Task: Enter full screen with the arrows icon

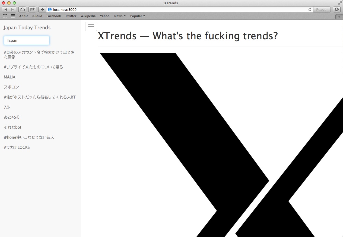Action: (x=339, y=3)
